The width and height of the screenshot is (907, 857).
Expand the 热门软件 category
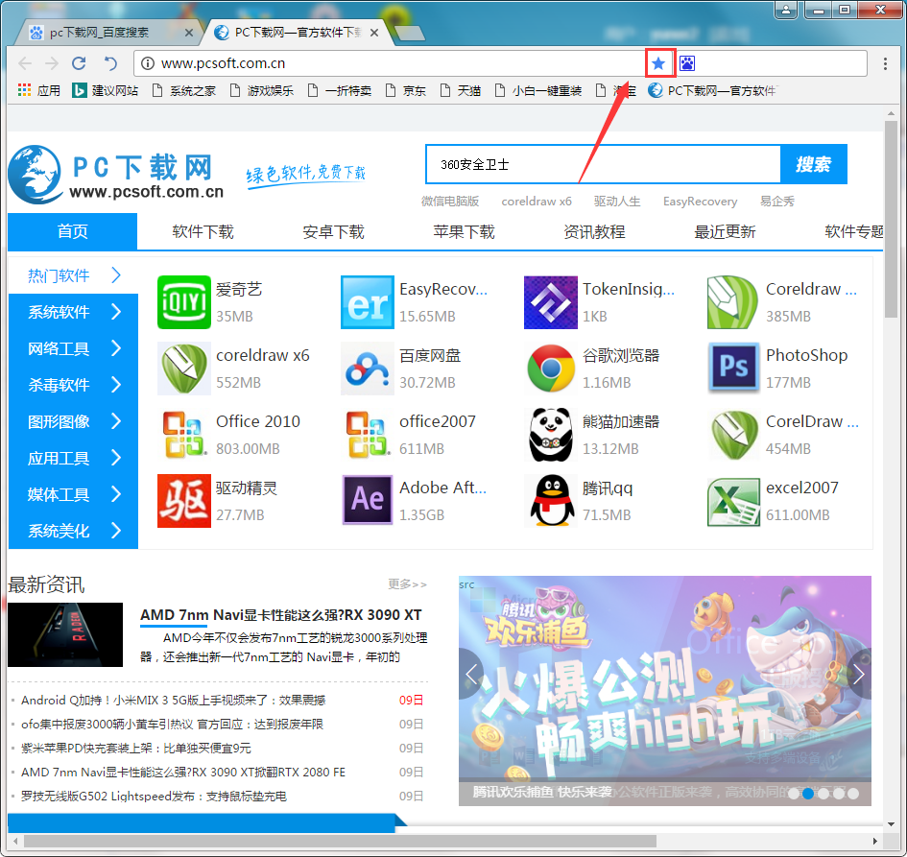74,275
